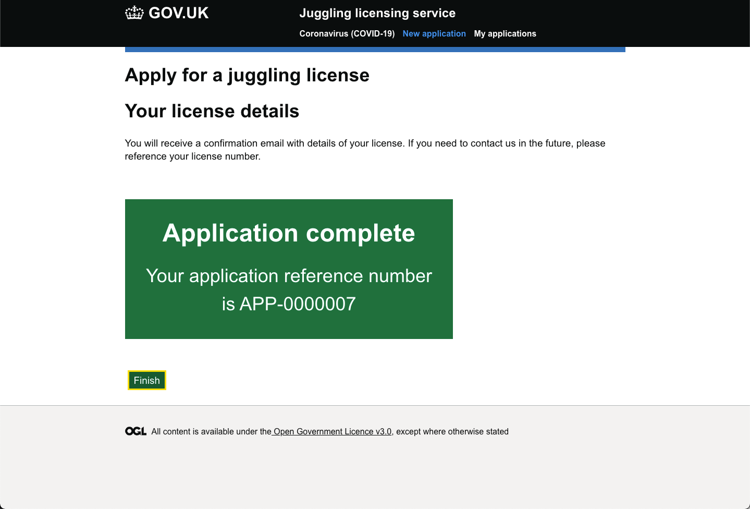This screenshot has width=750, height=509.
Task: Follow the Open Government Licence v3.0 link
Action: (x=332, y=431)
